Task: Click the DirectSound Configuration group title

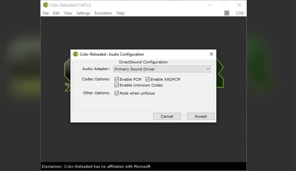Action: tap(143, 62)
